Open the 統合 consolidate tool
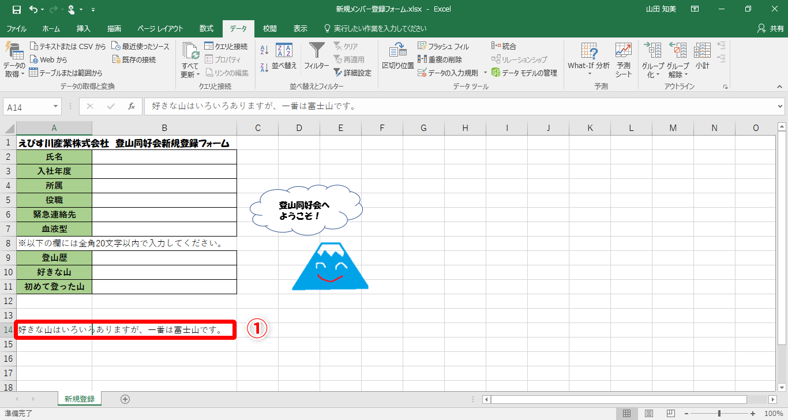This screenshot has height=420, width=788. [x=504, y=46]
